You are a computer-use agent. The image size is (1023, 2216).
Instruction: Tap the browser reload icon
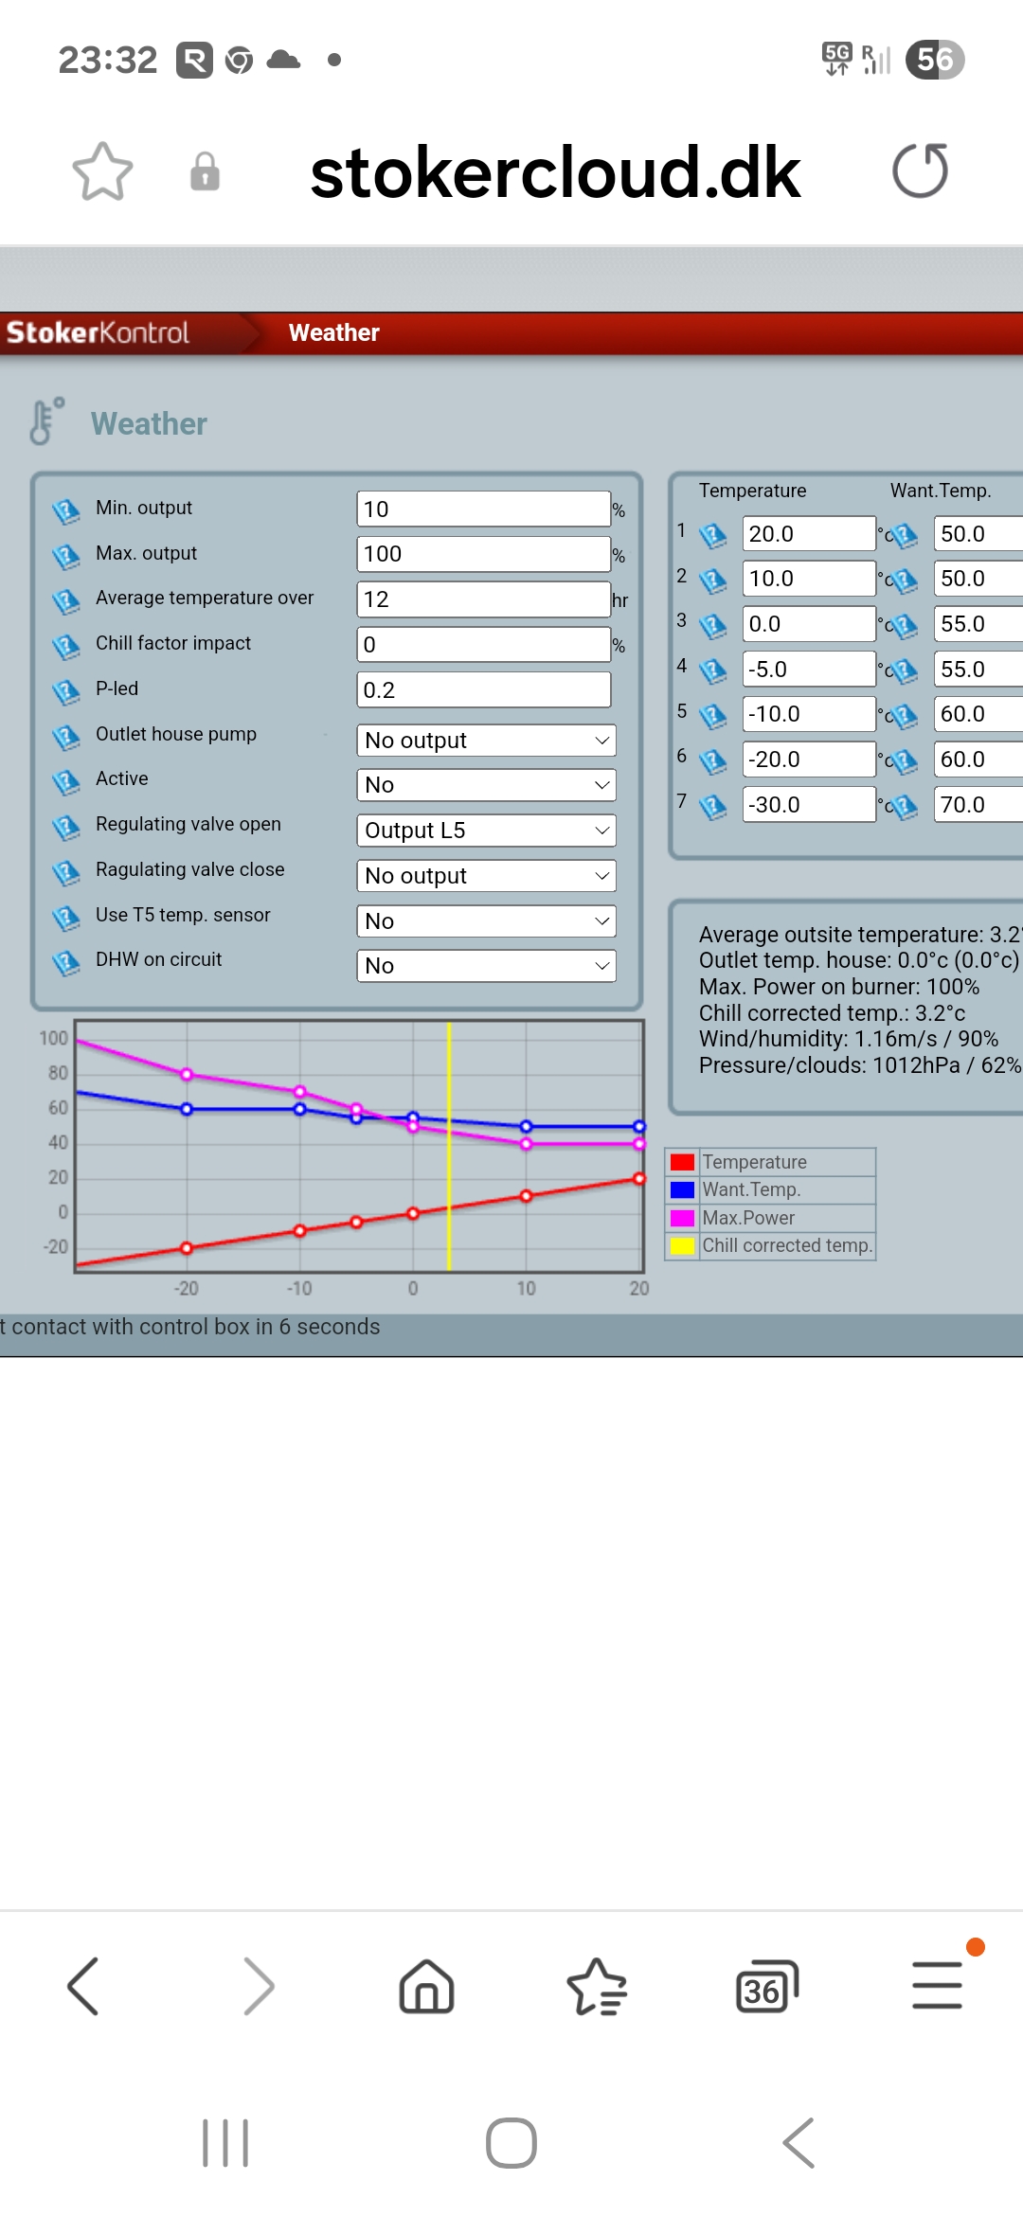920,171
